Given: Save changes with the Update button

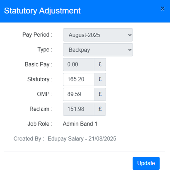Looking at the screenshot, I should [x=146, y=163].
